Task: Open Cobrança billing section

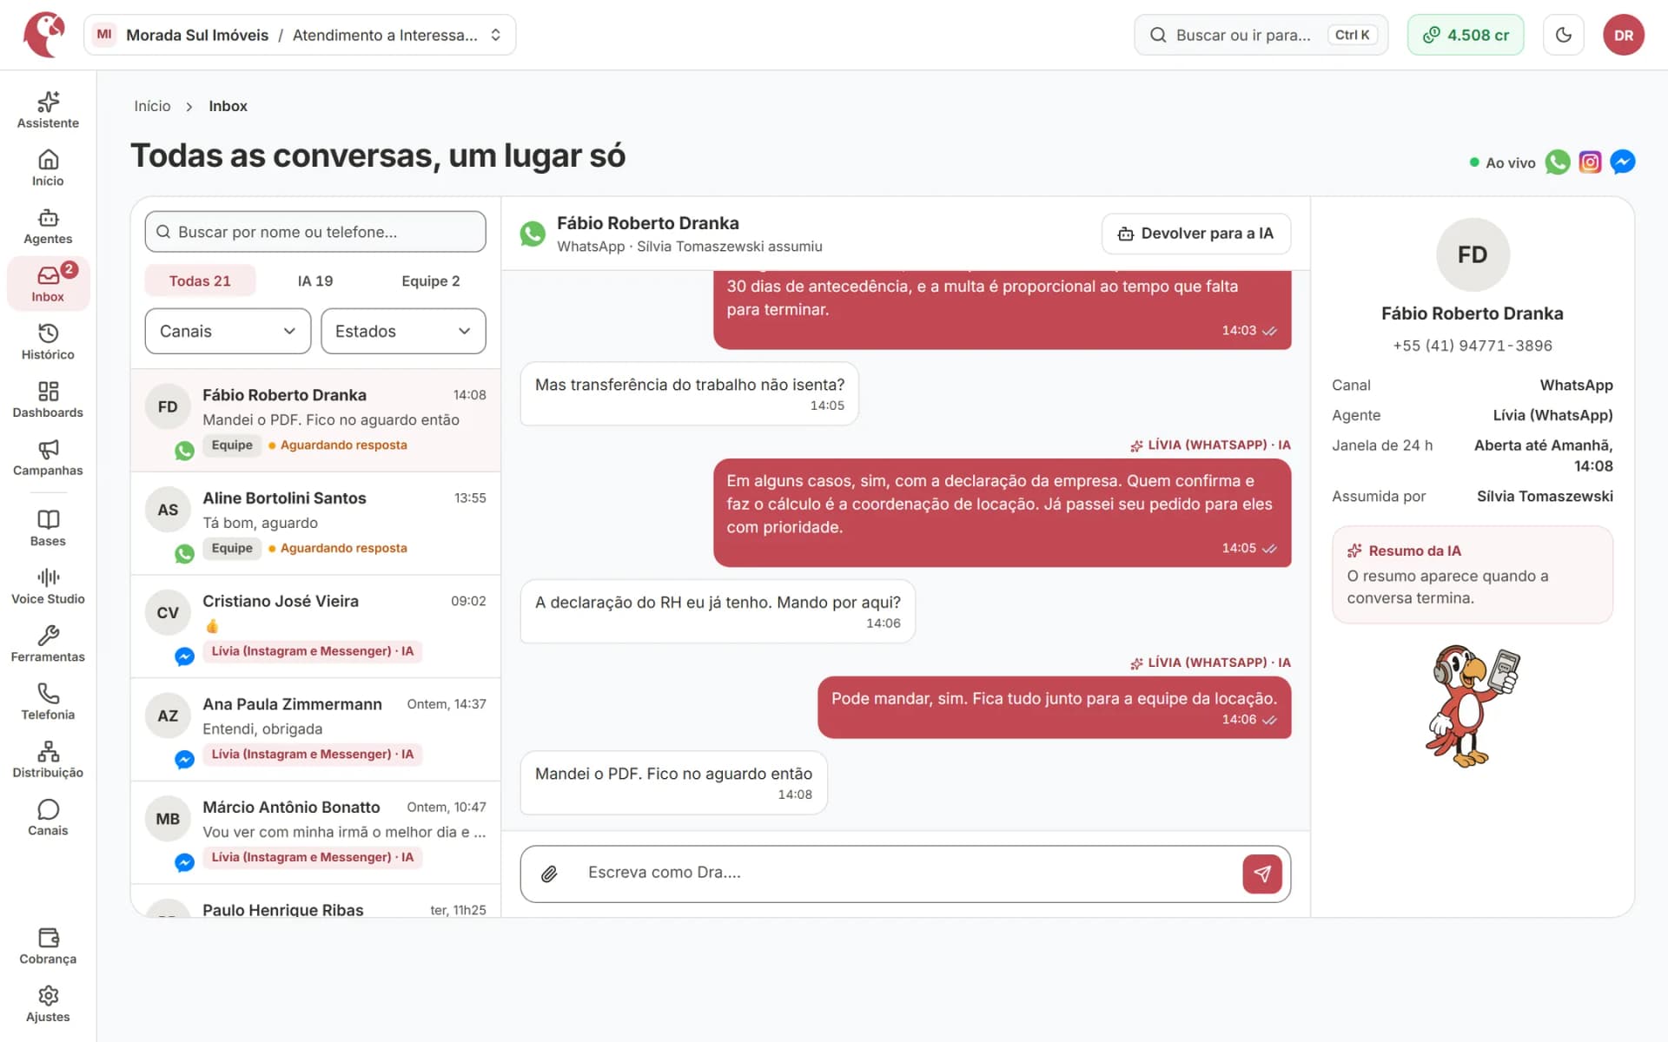Action: pos(48,947)
